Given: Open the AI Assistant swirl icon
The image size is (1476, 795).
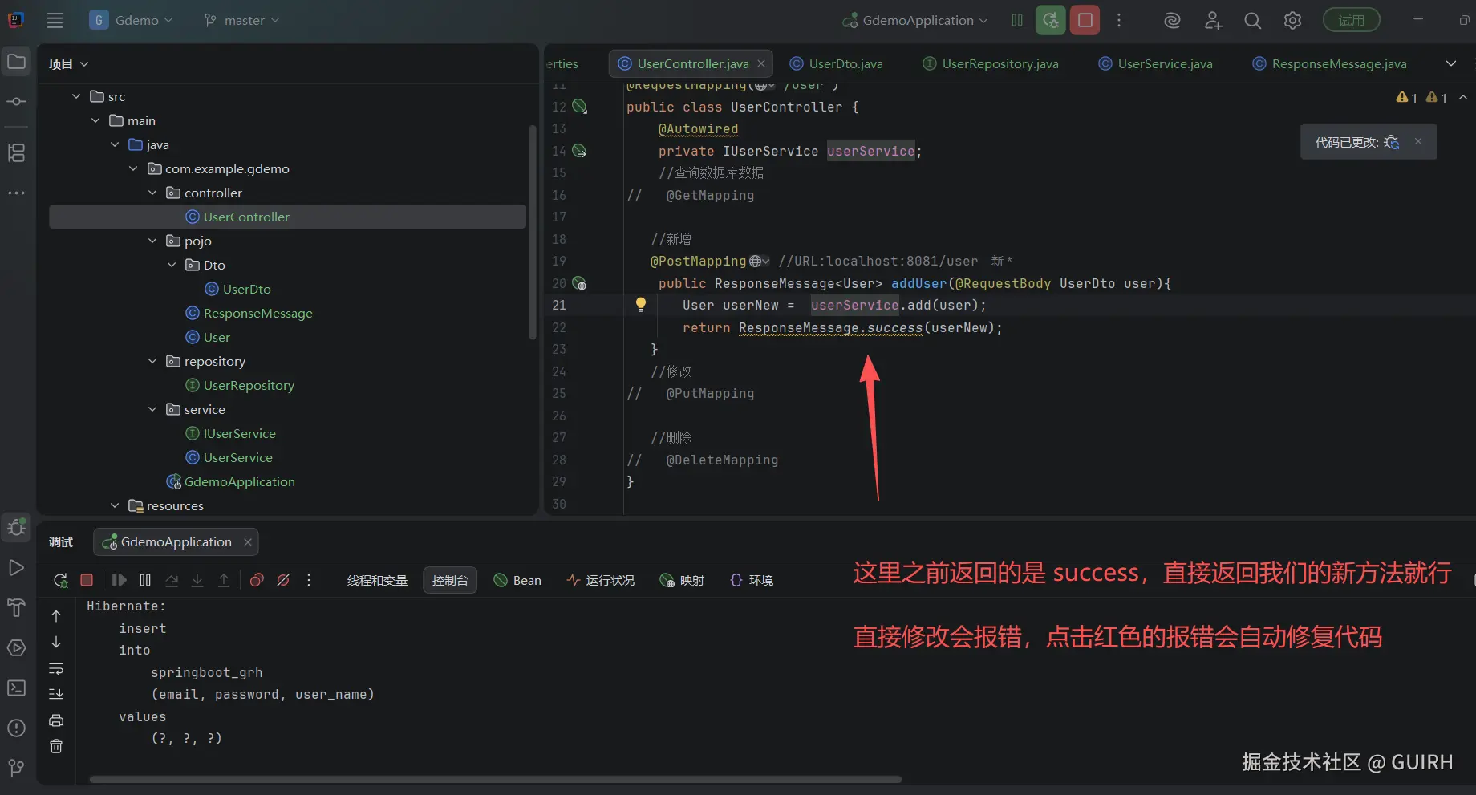Looking at the screenshot, I should (1172, 21).
